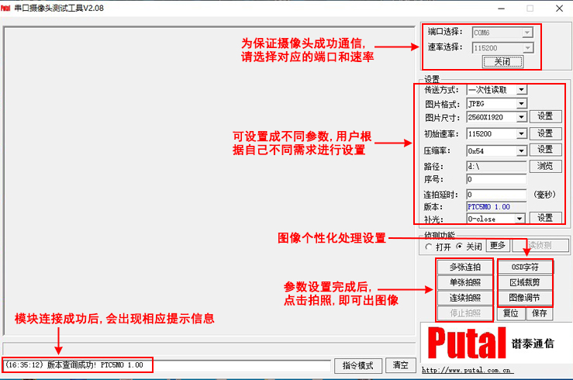
Task: Open the OSD字符 settings
Action: [x=525, y=268]
